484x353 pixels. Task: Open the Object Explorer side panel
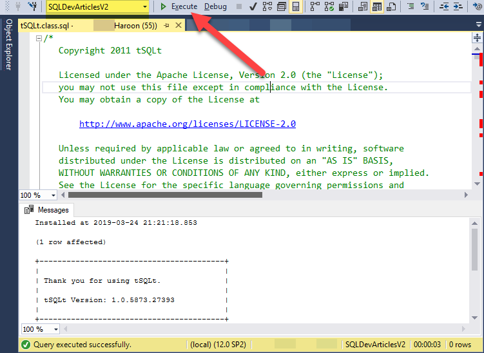[9, 44]
